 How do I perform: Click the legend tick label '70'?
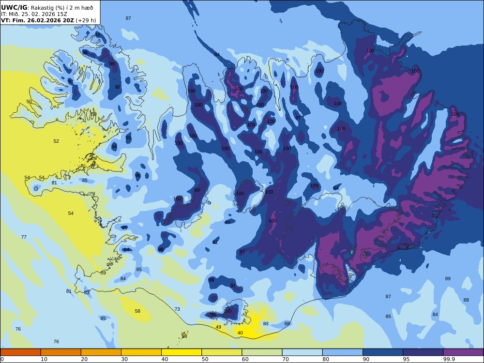286,359
